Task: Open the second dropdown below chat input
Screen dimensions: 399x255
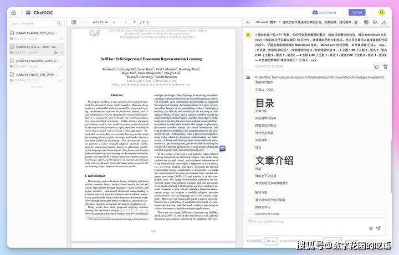Action: 332,240
